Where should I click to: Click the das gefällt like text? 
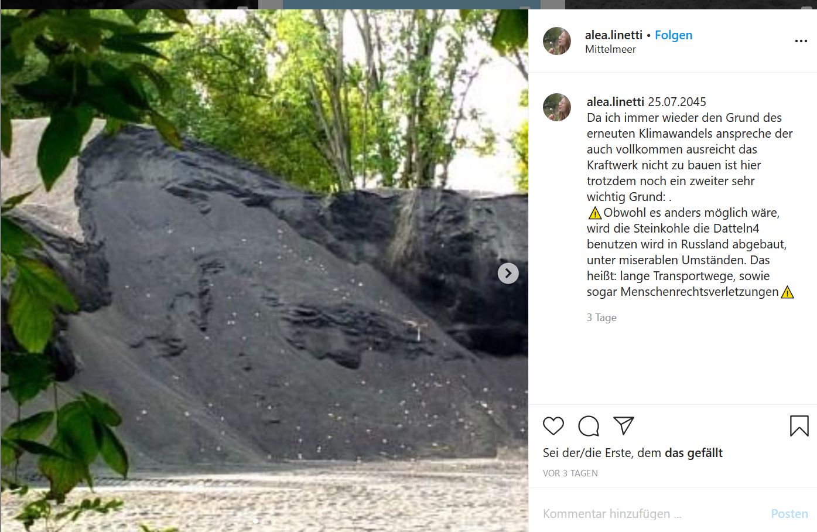click(693, 453)
